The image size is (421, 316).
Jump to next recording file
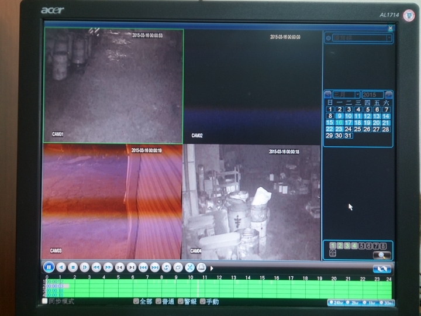[x=155, y=267]
